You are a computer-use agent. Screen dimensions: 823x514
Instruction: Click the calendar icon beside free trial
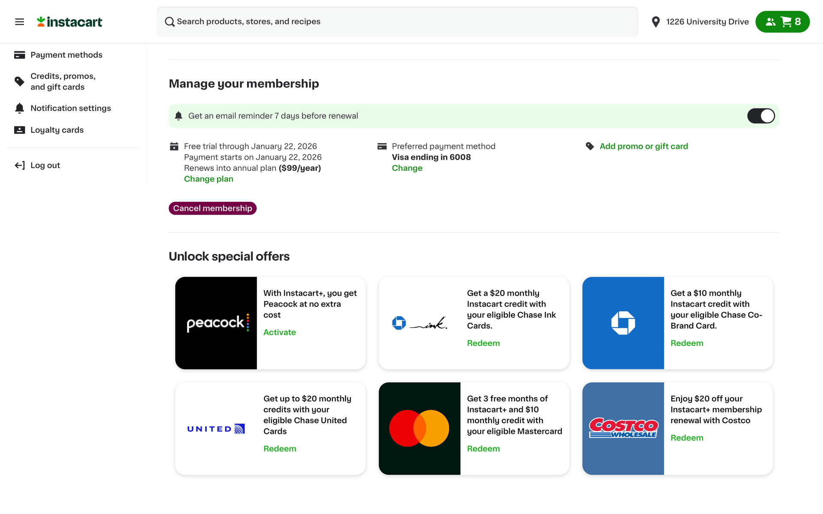174,146
